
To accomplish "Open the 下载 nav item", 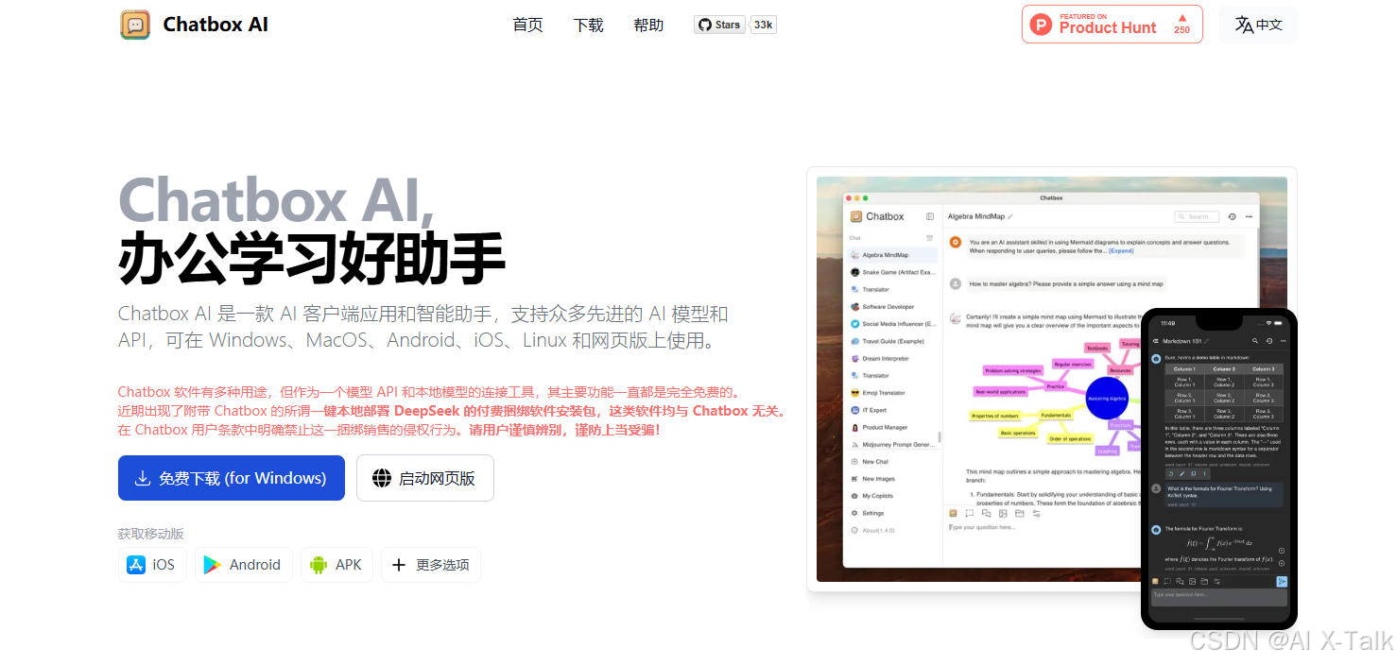I will point(588,26).
